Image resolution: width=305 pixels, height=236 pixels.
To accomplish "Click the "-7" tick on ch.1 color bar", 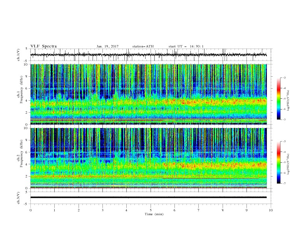I will 284,120.
